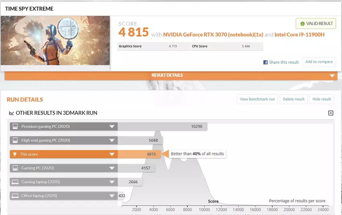Click the Gaming laptop (2020) laptop icon
This screenshot has height=215, width=342.
point(15,182)
